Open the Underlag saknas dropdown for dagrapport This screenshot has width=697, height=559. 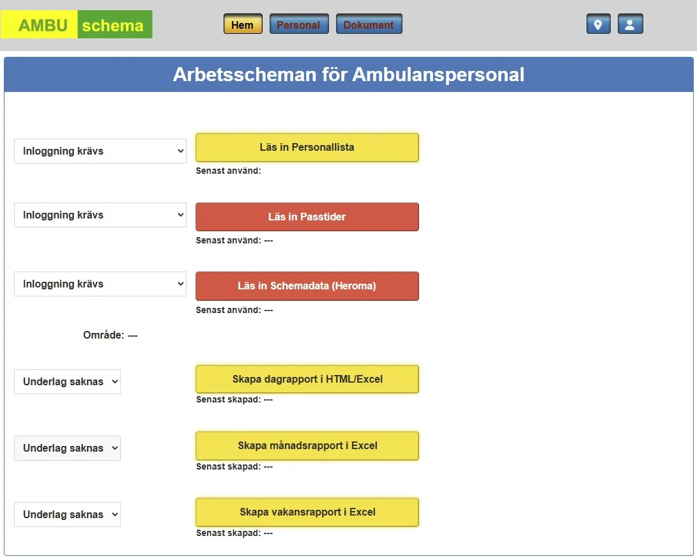[x=67, y=382]
